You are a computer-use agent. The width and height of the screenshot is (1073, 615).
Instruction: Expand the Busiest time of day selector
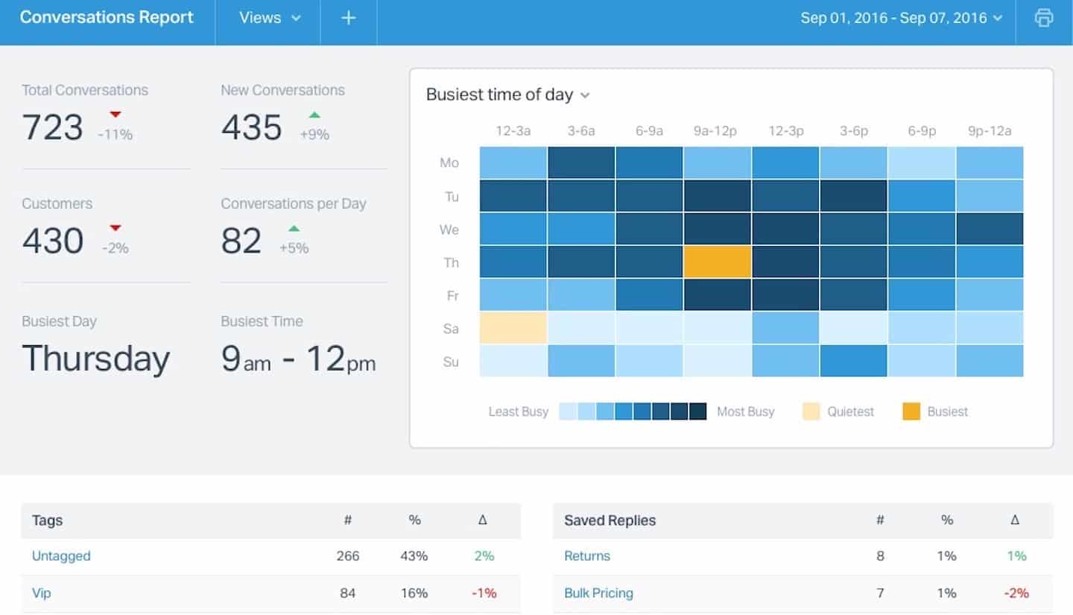[x=508, y=95]
